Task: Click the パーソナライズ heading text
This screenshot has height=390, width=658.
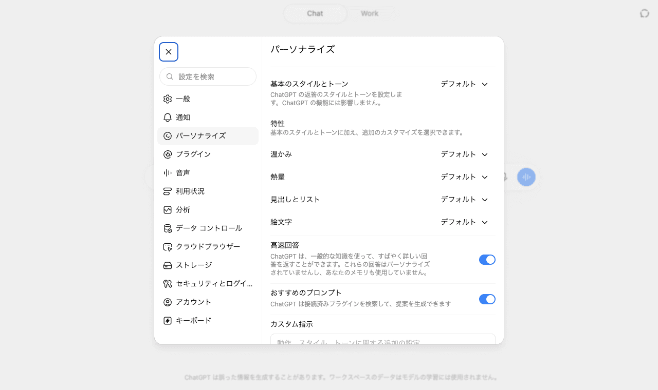Action: (303, 49)
